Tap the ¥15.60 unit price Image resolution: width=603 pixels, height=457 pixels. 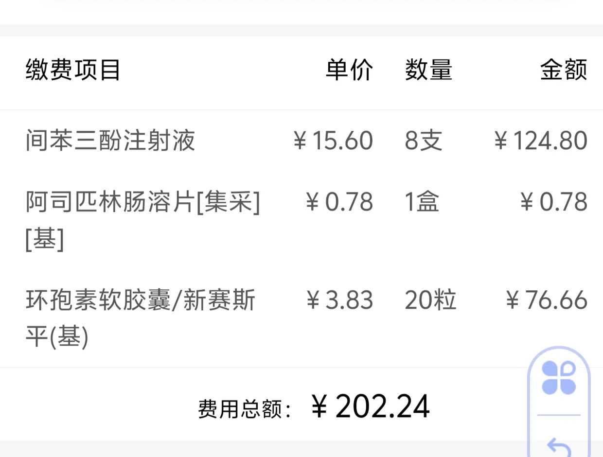(x=332, y=140)
